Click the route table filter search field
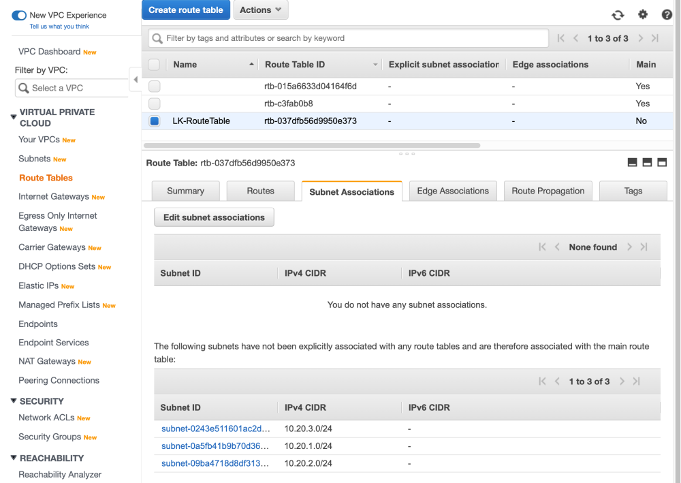Screen dimensions: 681x483 (349, 38)
